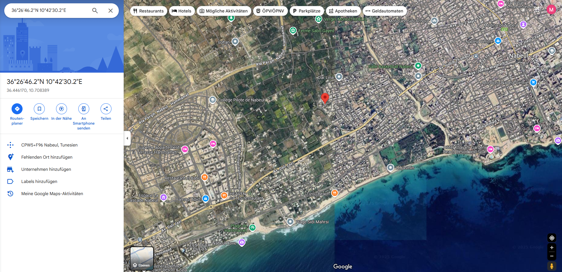This screenshot has width=562, height=272.
Task: Select Mögliche Aktivitäten filter chip
Action: (224, 11)
